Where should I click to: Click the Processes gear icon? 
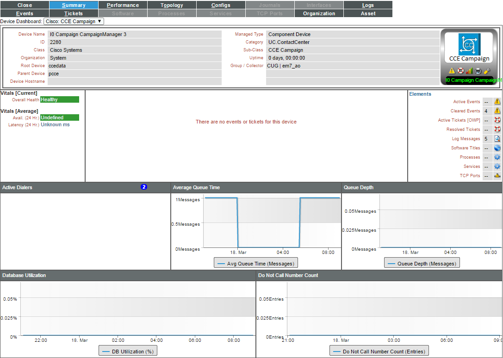point(497,158)
